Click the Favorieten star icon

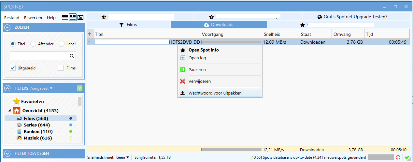(17, 101)
